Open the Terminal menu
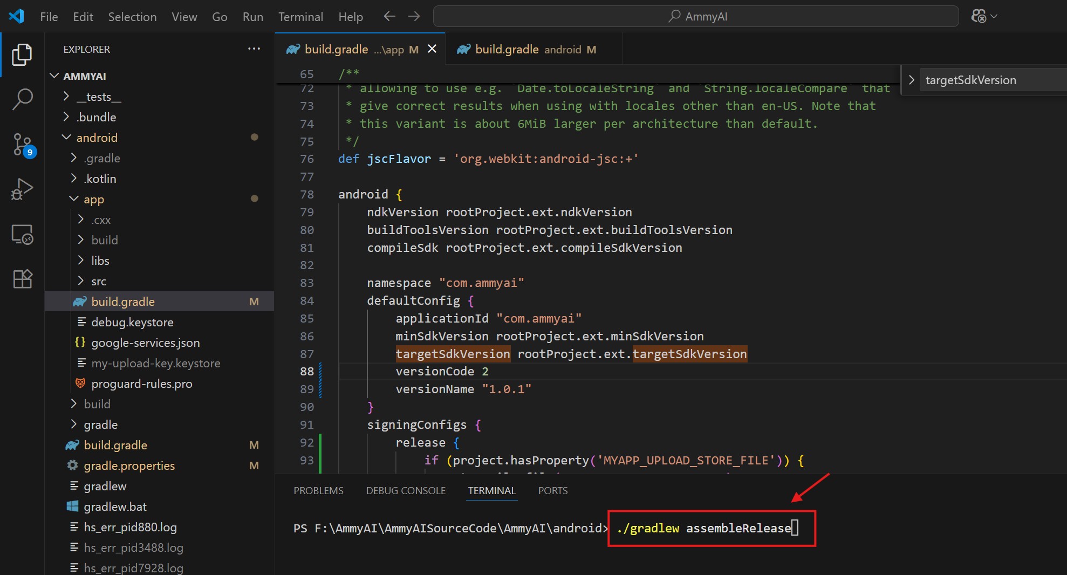Image resolution: width=1067 pixels, height=575 pixels. tap(300, 17)
